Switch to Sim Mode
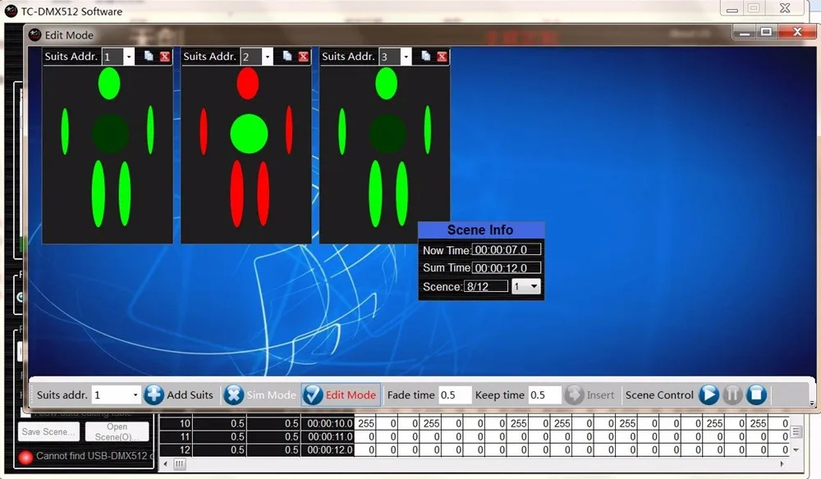This screenshot has height=479, width=821. click(260, 395)
